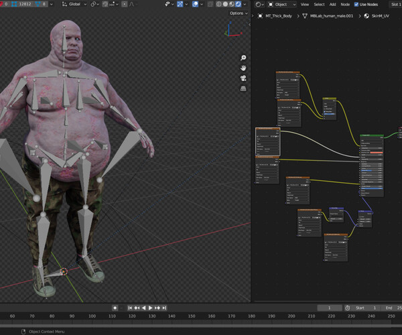Play the animation forward
The height and width of the screenshot is (335, 402).
pyautogui.click(x=151, y=308)
